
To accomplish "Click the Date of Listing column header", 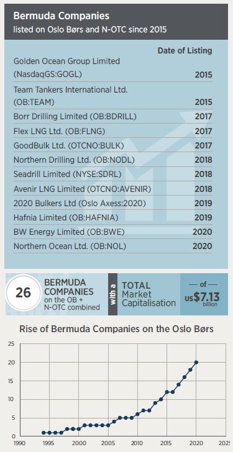I will pos(185,51).
